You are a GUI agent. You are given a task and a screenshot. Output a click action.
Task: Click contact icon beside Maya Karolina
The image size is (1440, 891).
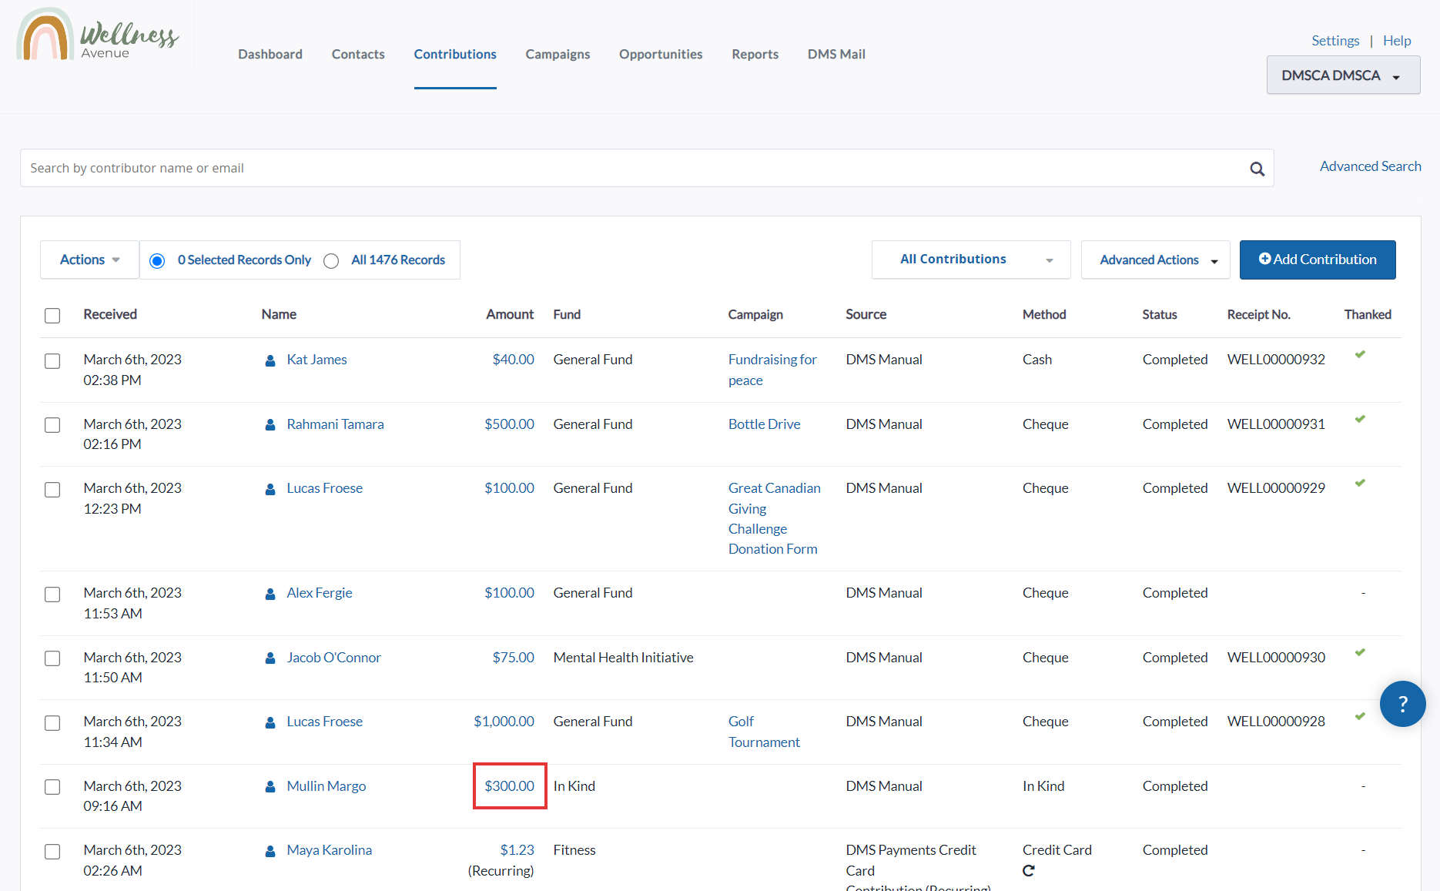coord(270,851)
